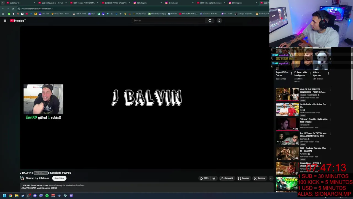Open TAN BIONICA bookmark
353x199 pixels.
click(x=188, y=14)
